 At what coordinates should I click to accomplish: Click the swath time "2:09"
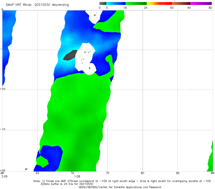(4, 176)
